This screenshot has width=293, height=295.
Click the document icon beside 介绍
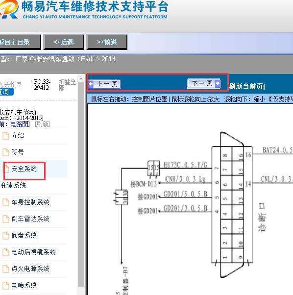coord(6,136)
